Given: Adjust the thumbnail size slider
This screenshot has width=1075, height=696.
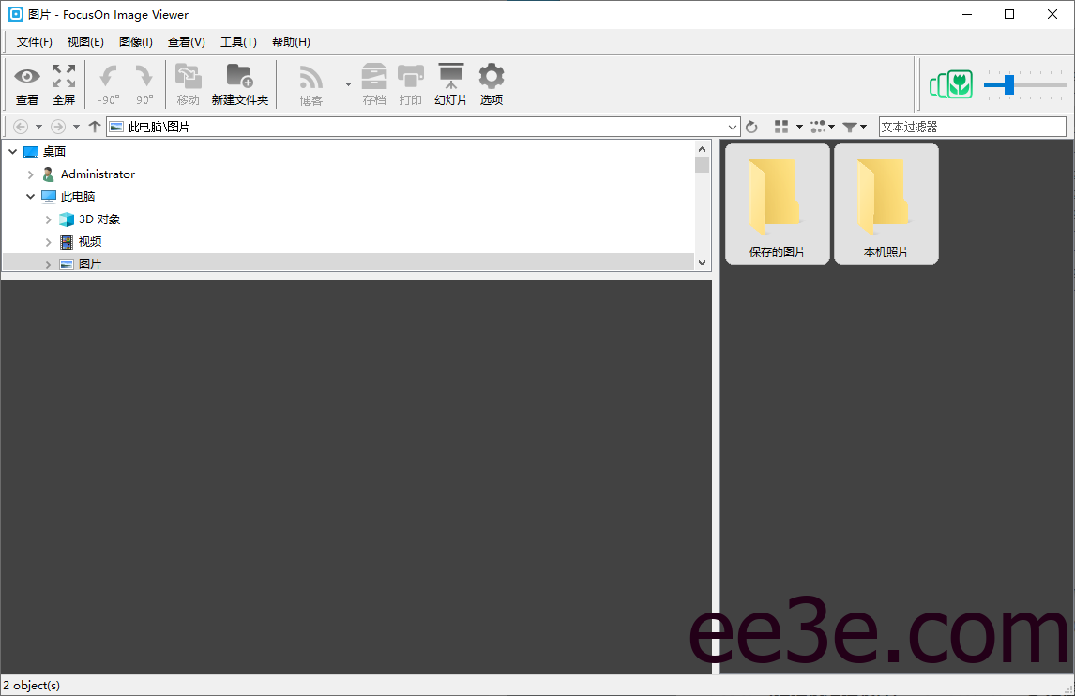Looking at the screenshot, I should 1011,84.
